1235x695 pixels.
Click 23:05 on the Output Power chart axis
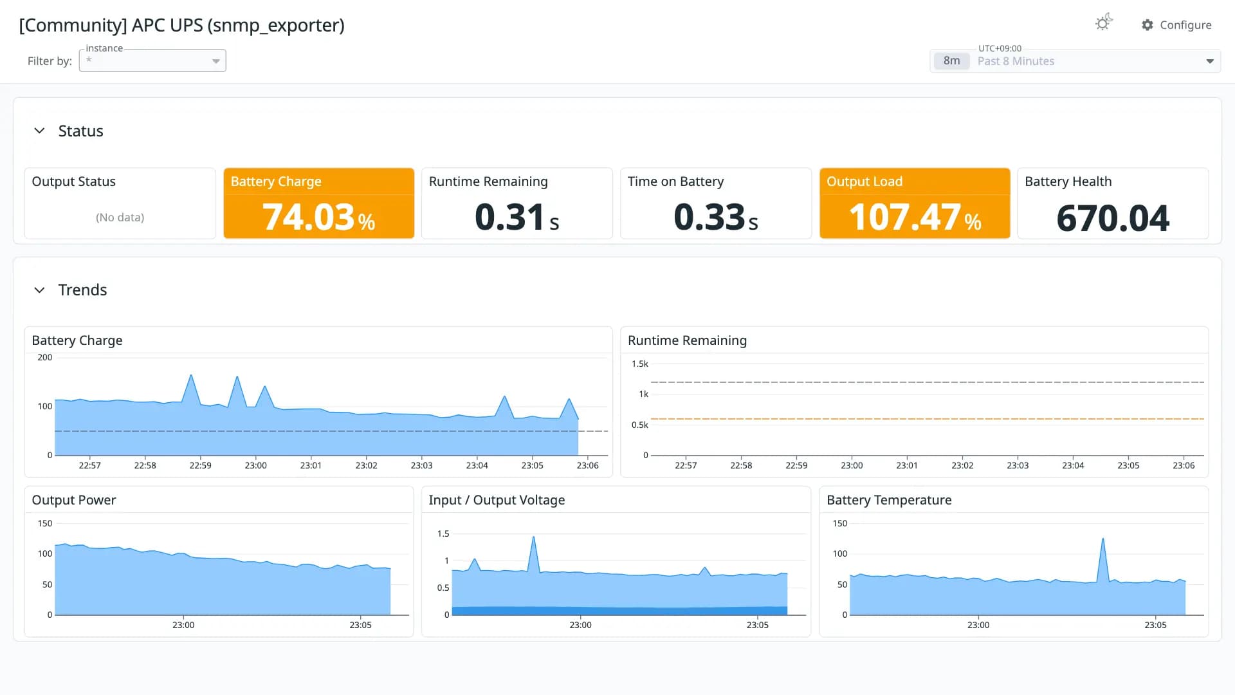pyautogui.click(x=361, y=625)
